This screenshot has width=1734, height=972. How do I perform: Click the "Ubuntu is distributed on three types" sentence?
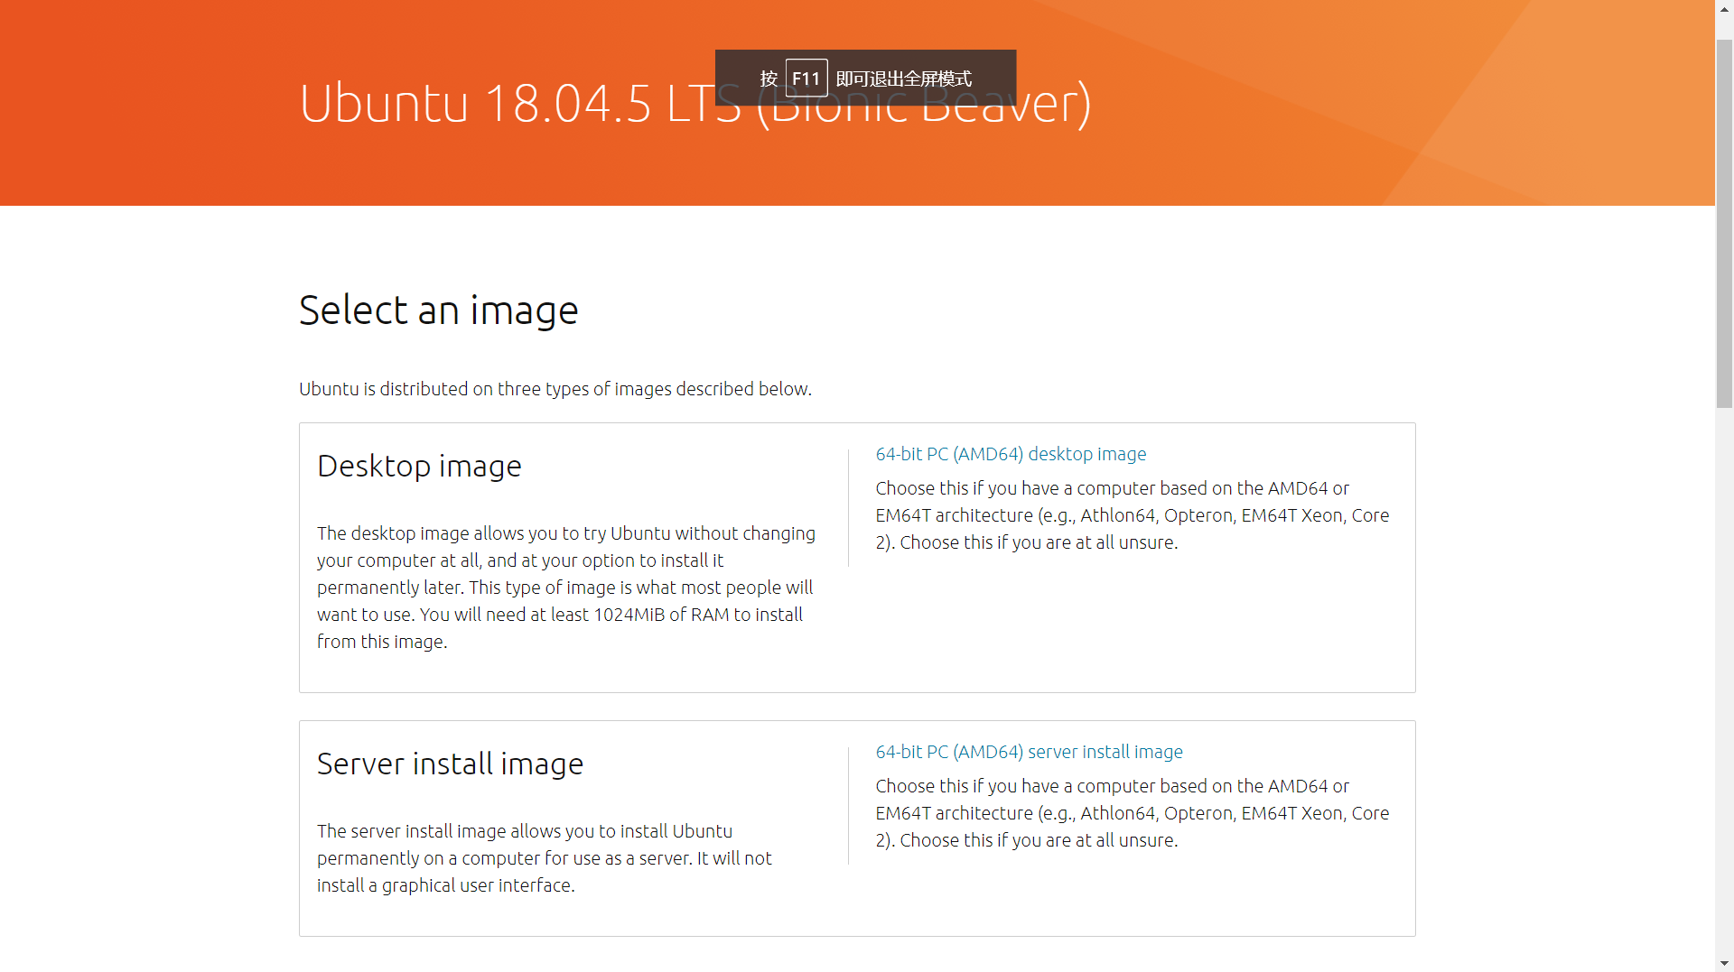555,389
